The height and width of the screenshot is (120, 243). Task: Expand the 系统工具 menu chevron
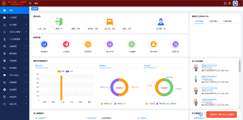tap(26, 104)
